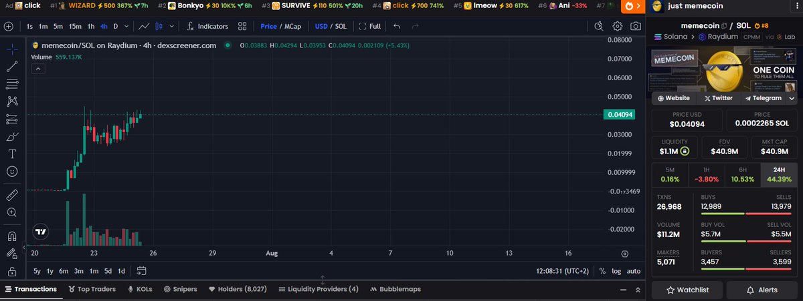The image size is (803, 301).
Task: Open the memecoin Telegram link
Action: [x=763, y=98]
